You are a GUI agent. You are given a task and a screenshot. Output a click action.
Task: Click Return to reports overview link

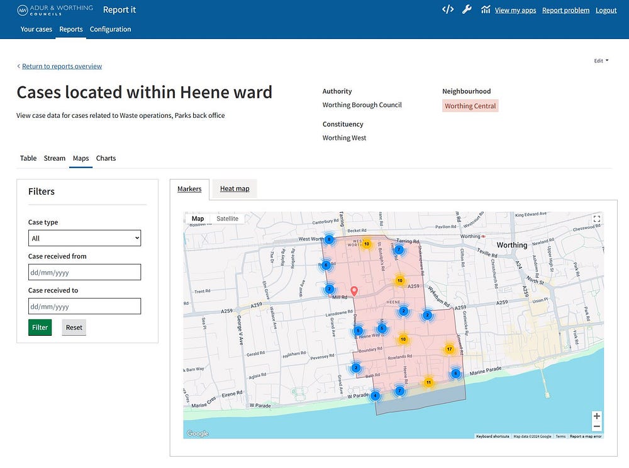[x=62, y=66]
